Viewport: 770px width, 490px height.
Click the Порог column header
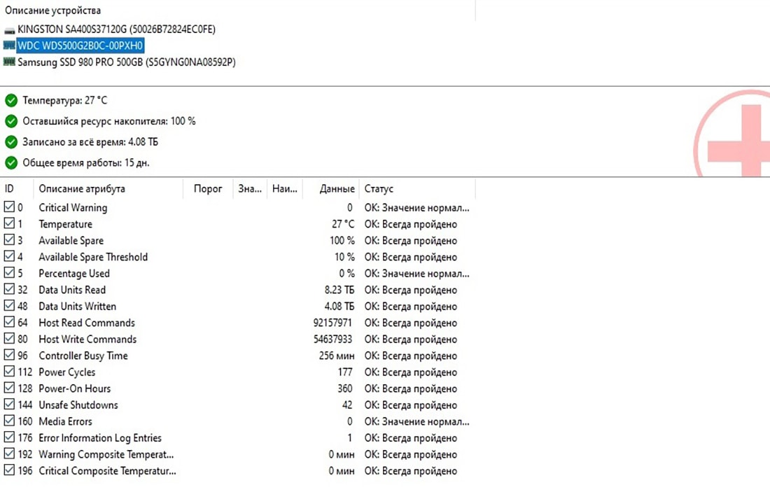[208, 189]
